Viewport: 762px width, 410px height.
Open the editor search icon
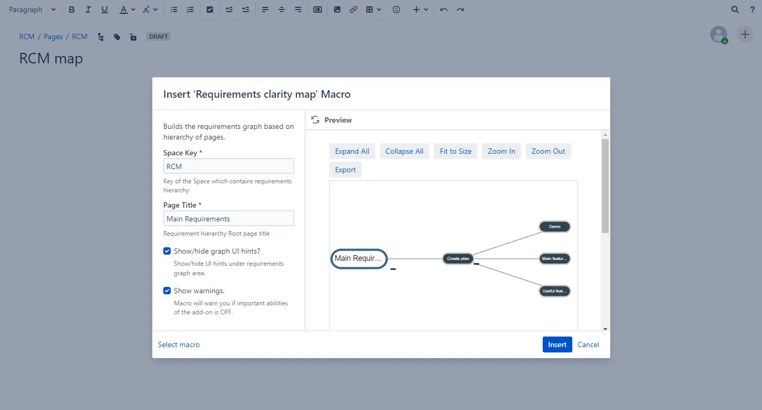click(x=735, y=10)
